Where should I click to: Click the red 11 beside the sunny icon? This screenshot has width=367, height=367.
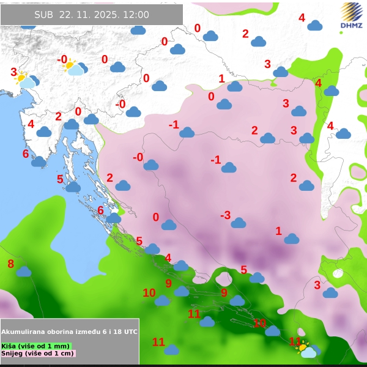click(295, 341)
